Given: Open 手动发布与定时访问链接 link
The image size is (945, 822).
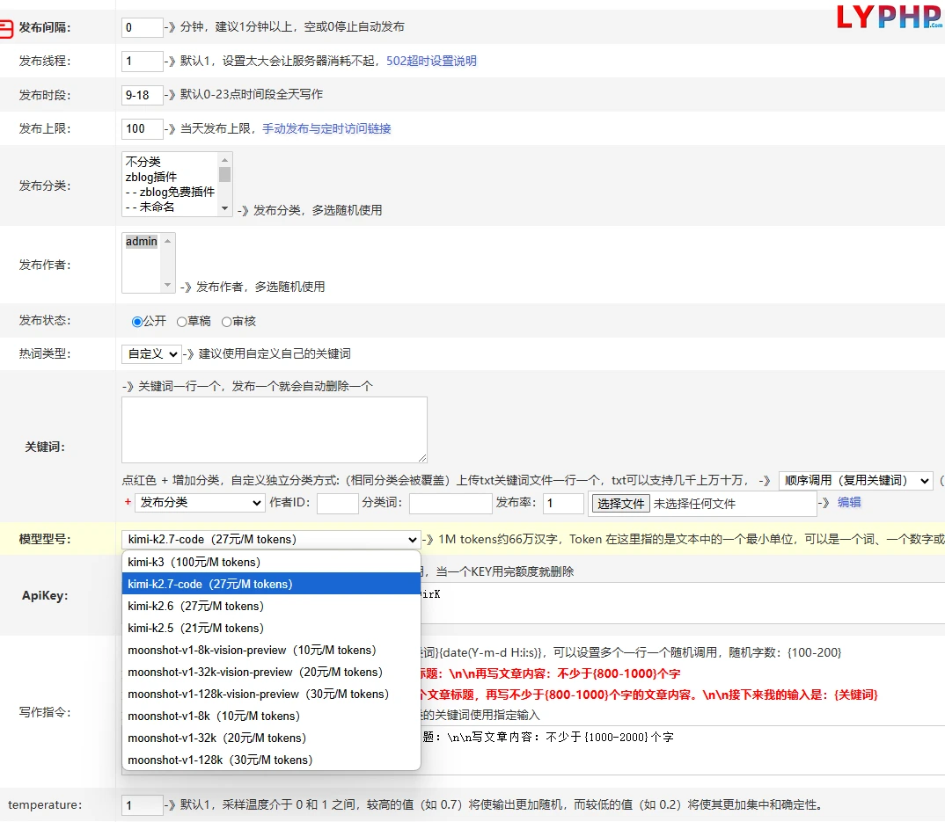Looking at the screenshot, I should coord(326,129).
